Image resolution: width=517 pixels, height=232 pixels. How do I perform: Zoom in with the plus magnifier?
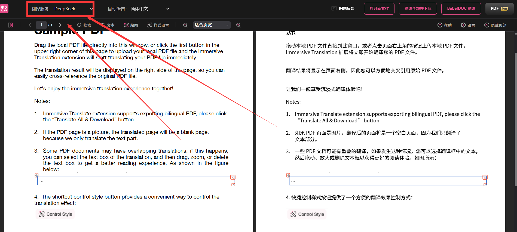[238, 25]
